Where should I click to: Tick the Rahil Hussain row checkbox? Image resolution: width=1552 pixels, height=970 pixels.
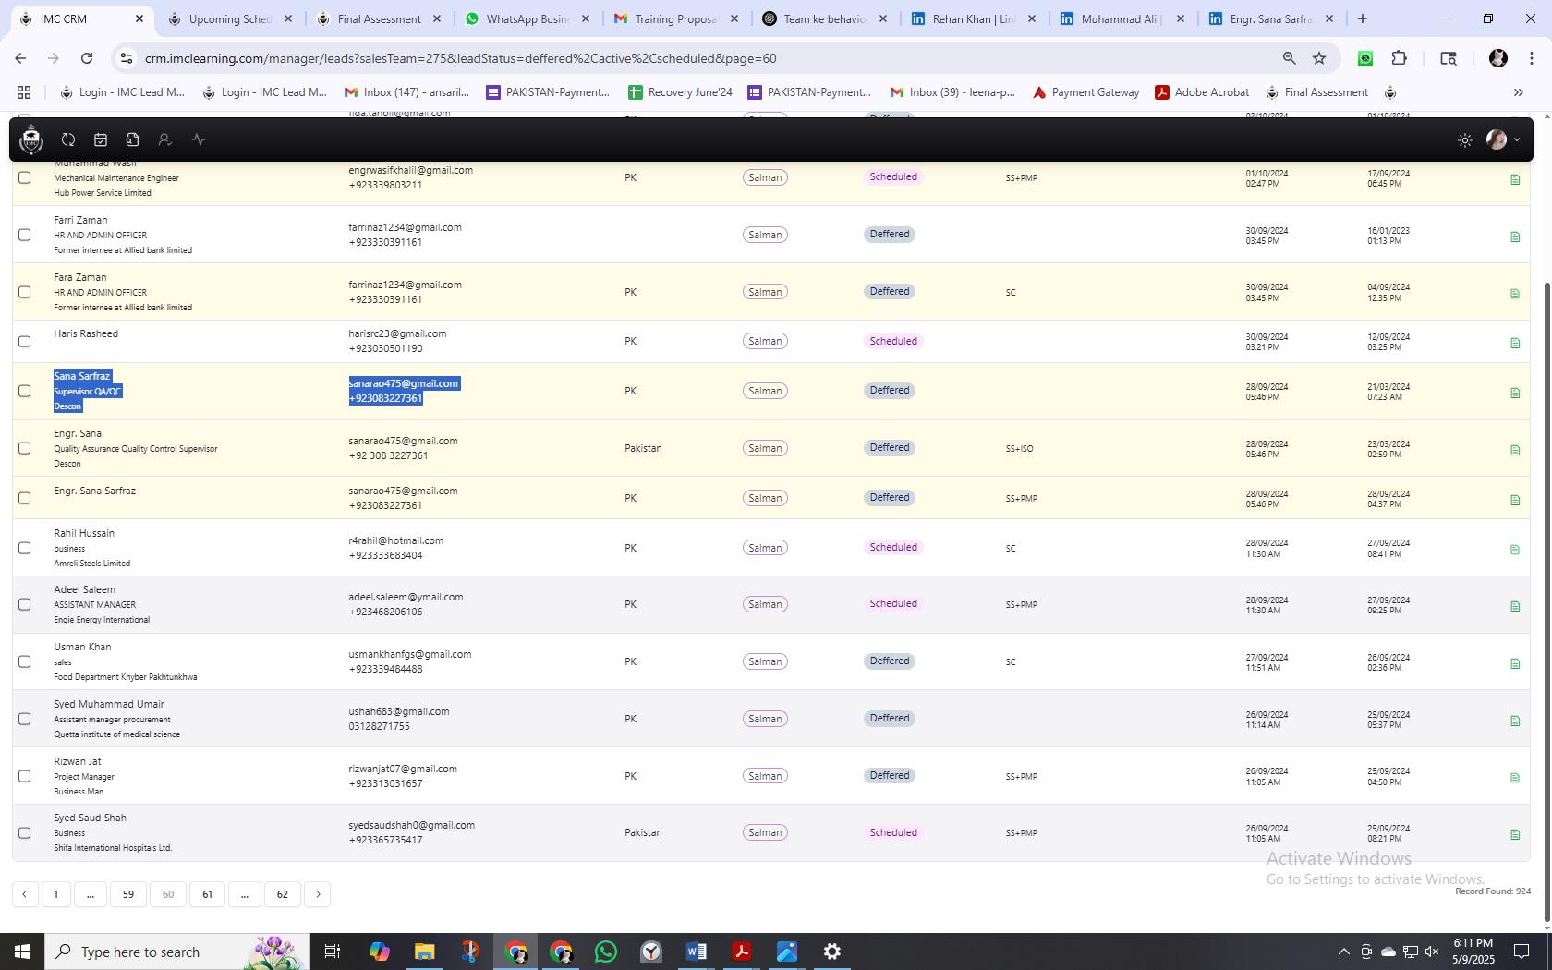(x=25, y=548)
